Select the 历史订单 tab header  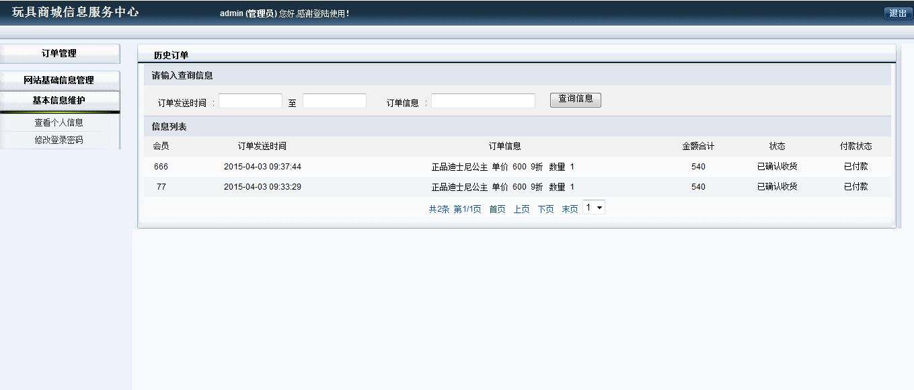(x=171, y=55)
